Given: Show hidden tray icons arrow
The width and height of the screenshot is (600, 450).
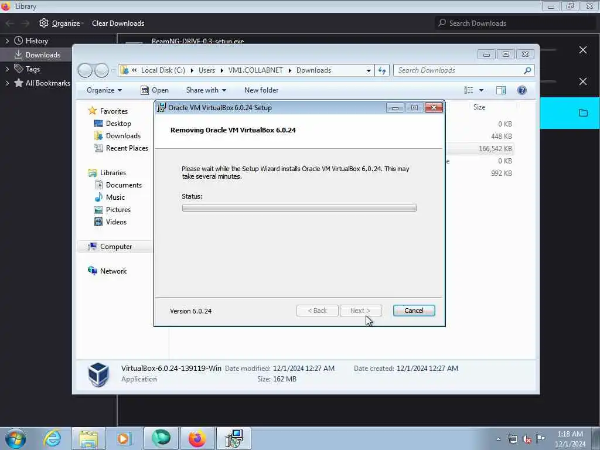Looking at the screenshot, I should tap(498, 439).
